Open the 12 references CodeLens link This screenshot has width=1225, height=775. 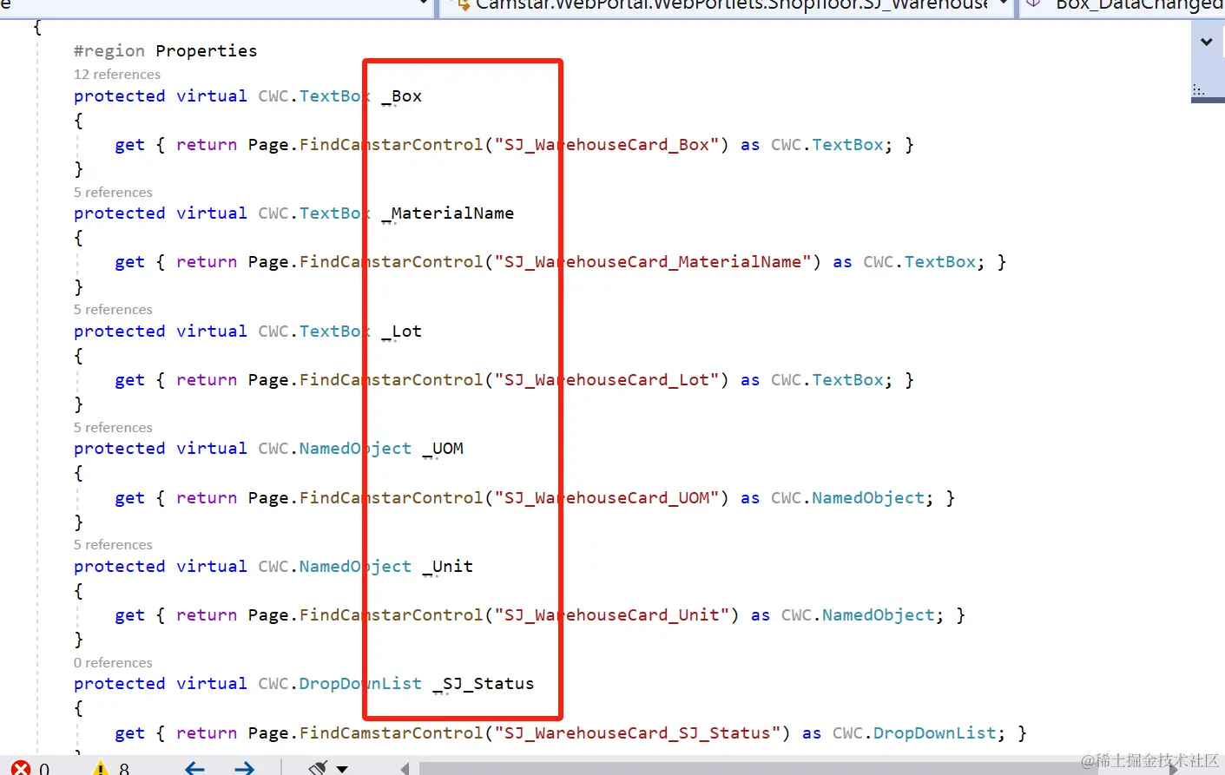pos(117,75)
